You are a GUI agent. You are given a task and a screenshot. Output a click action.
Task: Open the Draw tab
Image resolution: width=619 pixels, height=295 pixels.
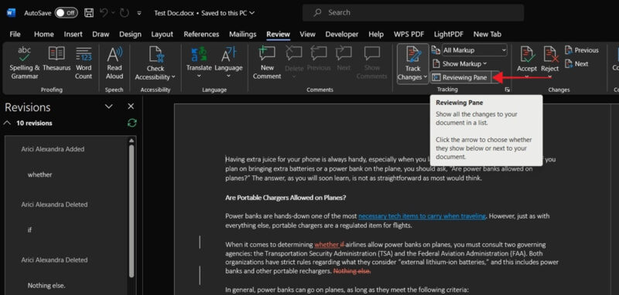(x=101, y=34)
